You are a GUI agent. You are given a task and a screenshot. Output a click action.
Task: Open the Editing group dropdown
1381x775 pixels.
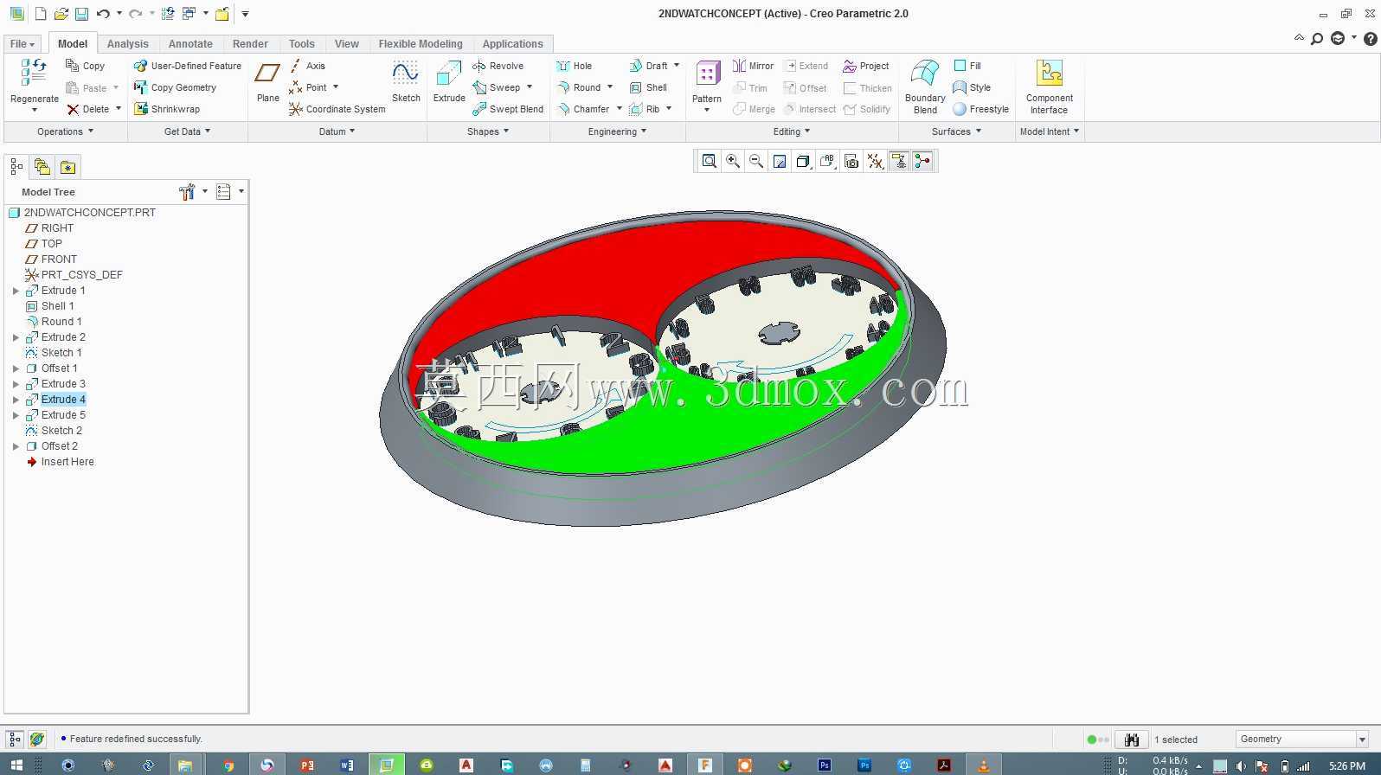(792, 131)
